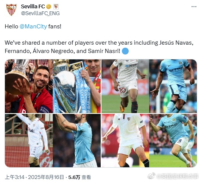Open the top-right sky blue Etihad kit photo
This screenshot has height=182, width=201.
[x=173, y=86]
